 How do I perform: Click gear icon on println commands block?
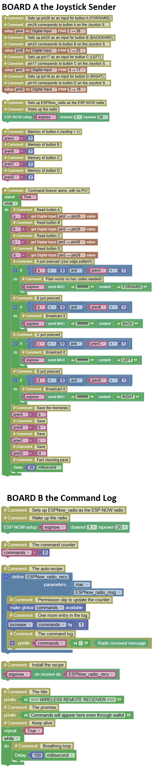pyautogui.click(x=13, y=643)
